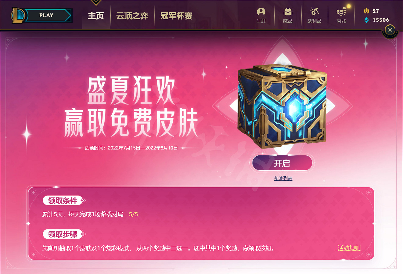Switch to the 冠军杯赛 tab
Image resolution: width=403 pixels, height=274 pixels.
[176, 16]
